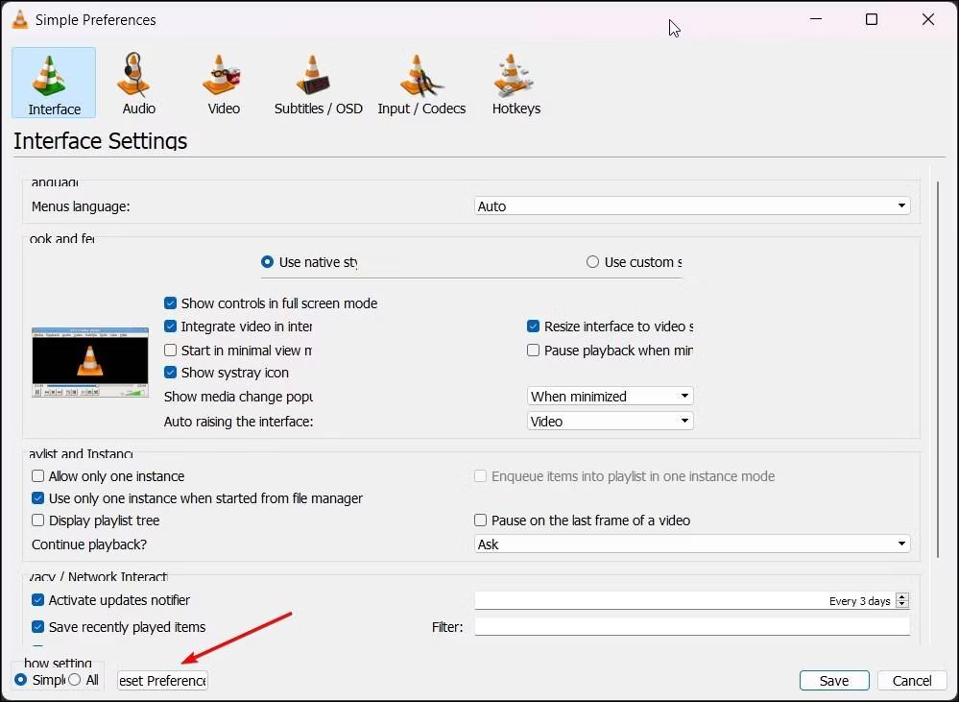The height and width of the screenshot is (702, 959).
Task: Open the Audio preferences icon
Action: [x=137, y=82]
